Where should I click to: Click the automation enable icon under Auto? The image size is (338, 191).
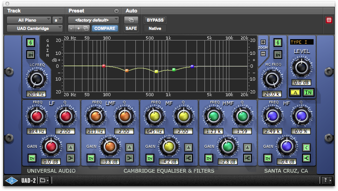[131, 20]
